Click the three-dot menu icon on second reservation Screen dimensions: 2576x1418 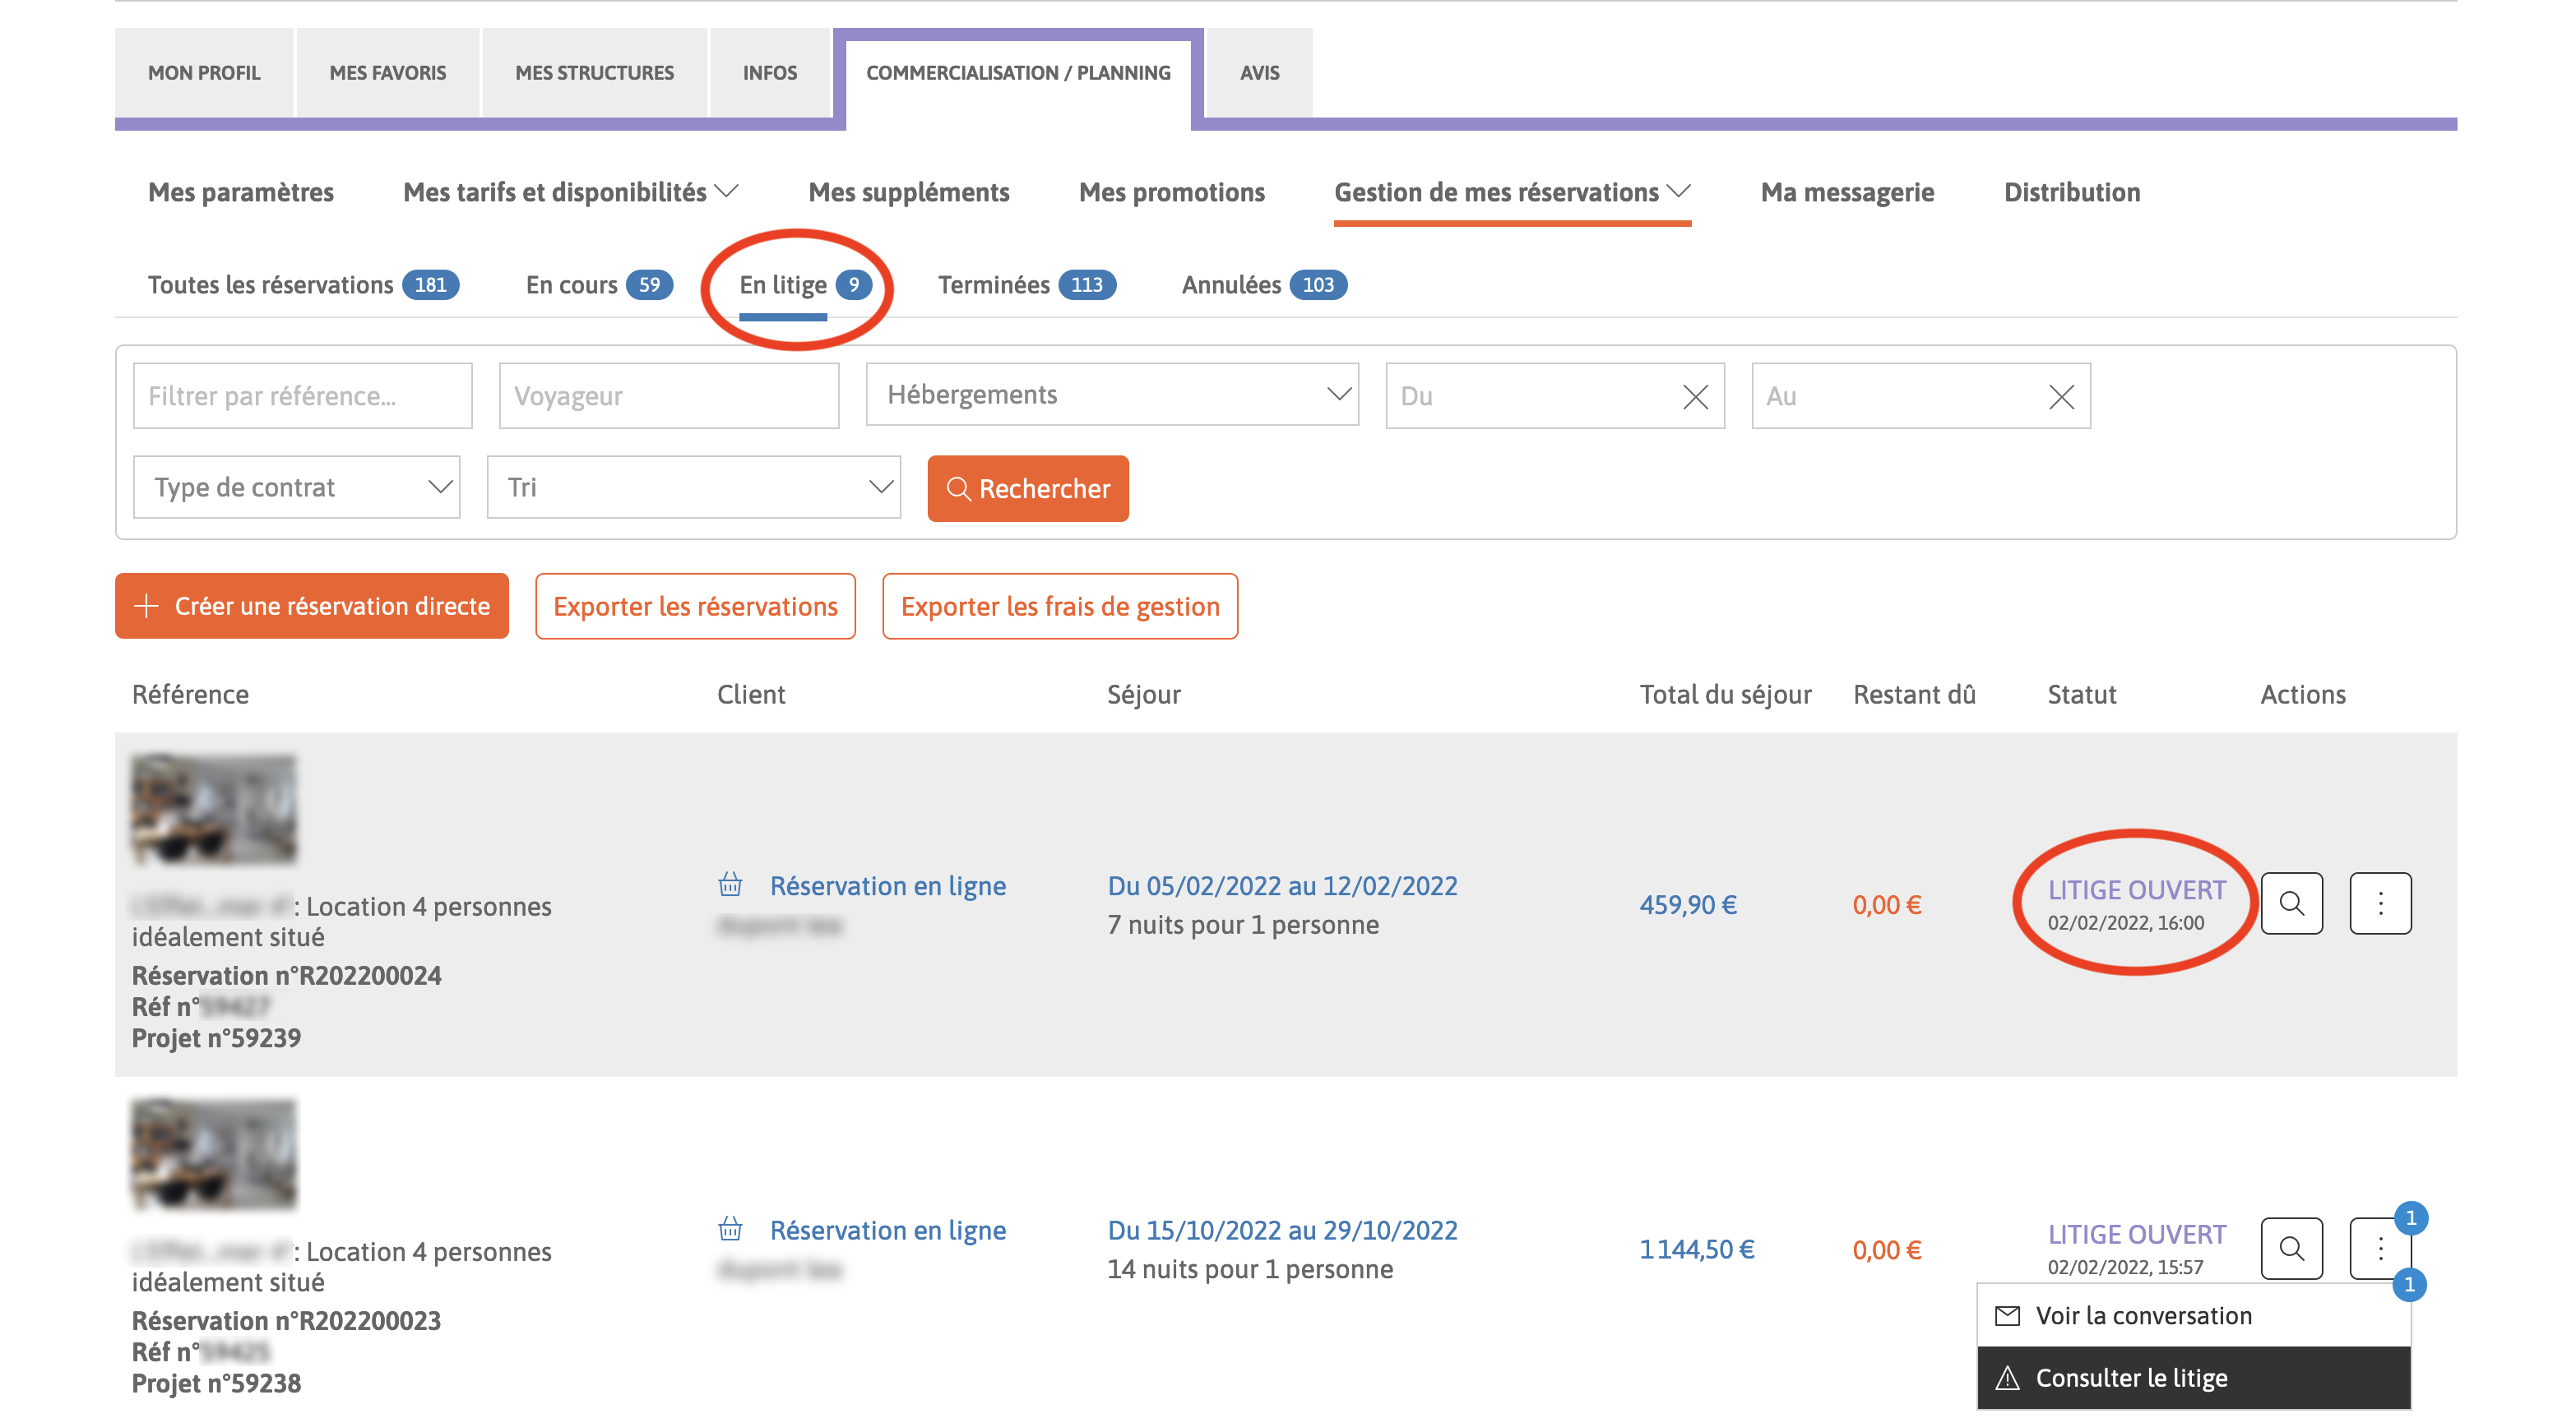click(x=2380, y=1249)
